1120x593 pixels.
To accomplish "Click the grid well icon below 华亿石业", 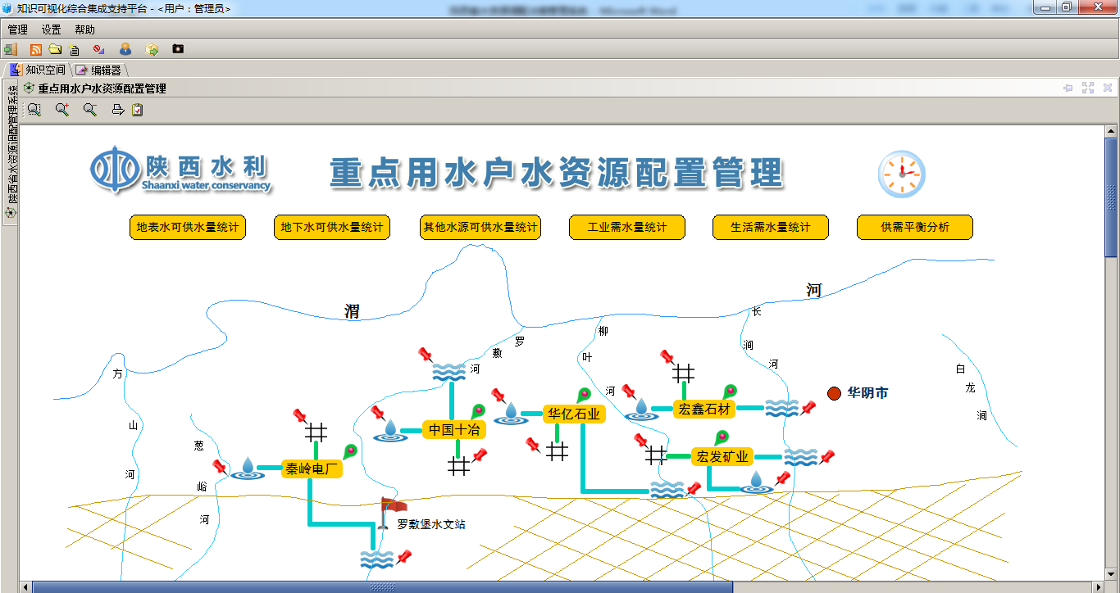I will (x=558, y=451).
